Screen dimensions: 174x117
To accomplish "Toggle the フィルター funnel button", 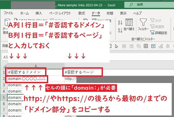I will 143,25.
